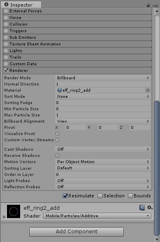Open the Sort Mode dropdown

click(103, 97)
